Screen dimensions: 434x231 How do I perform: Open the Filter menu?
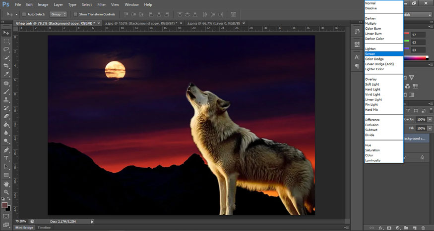coord(102,4)
